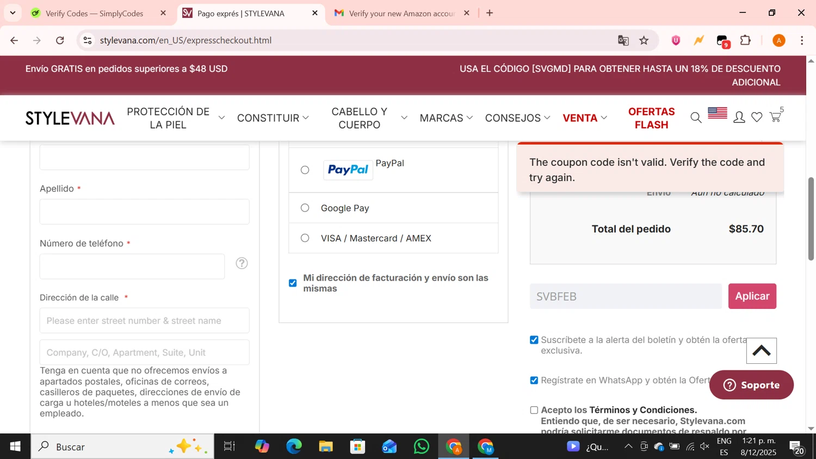Uncheck billing and shipping address are the same

pyautogui.click(x=293, y=283)
